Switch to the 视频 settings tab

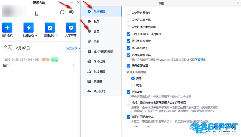(x=101, y=21)
